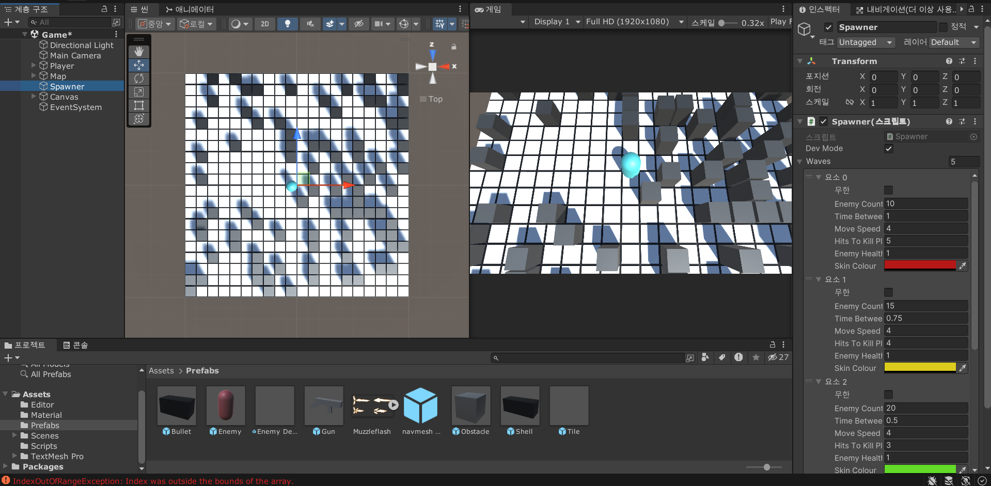Toggle the Static checkbox
This screenshot has width=991, height=486.
pyautogui.click(x=943, y=27)
